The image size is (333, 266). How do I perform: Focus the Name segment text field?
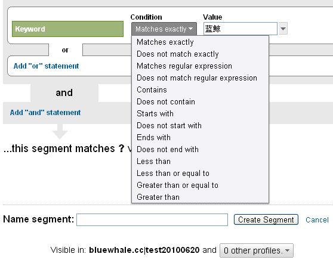[152, 219]
